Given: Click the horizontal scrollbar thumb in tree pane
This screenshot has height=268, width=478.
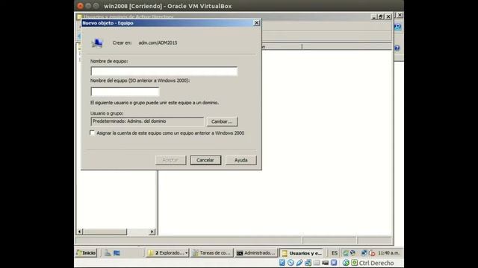Looking at the screenshot, I should (x=105, y=232).
